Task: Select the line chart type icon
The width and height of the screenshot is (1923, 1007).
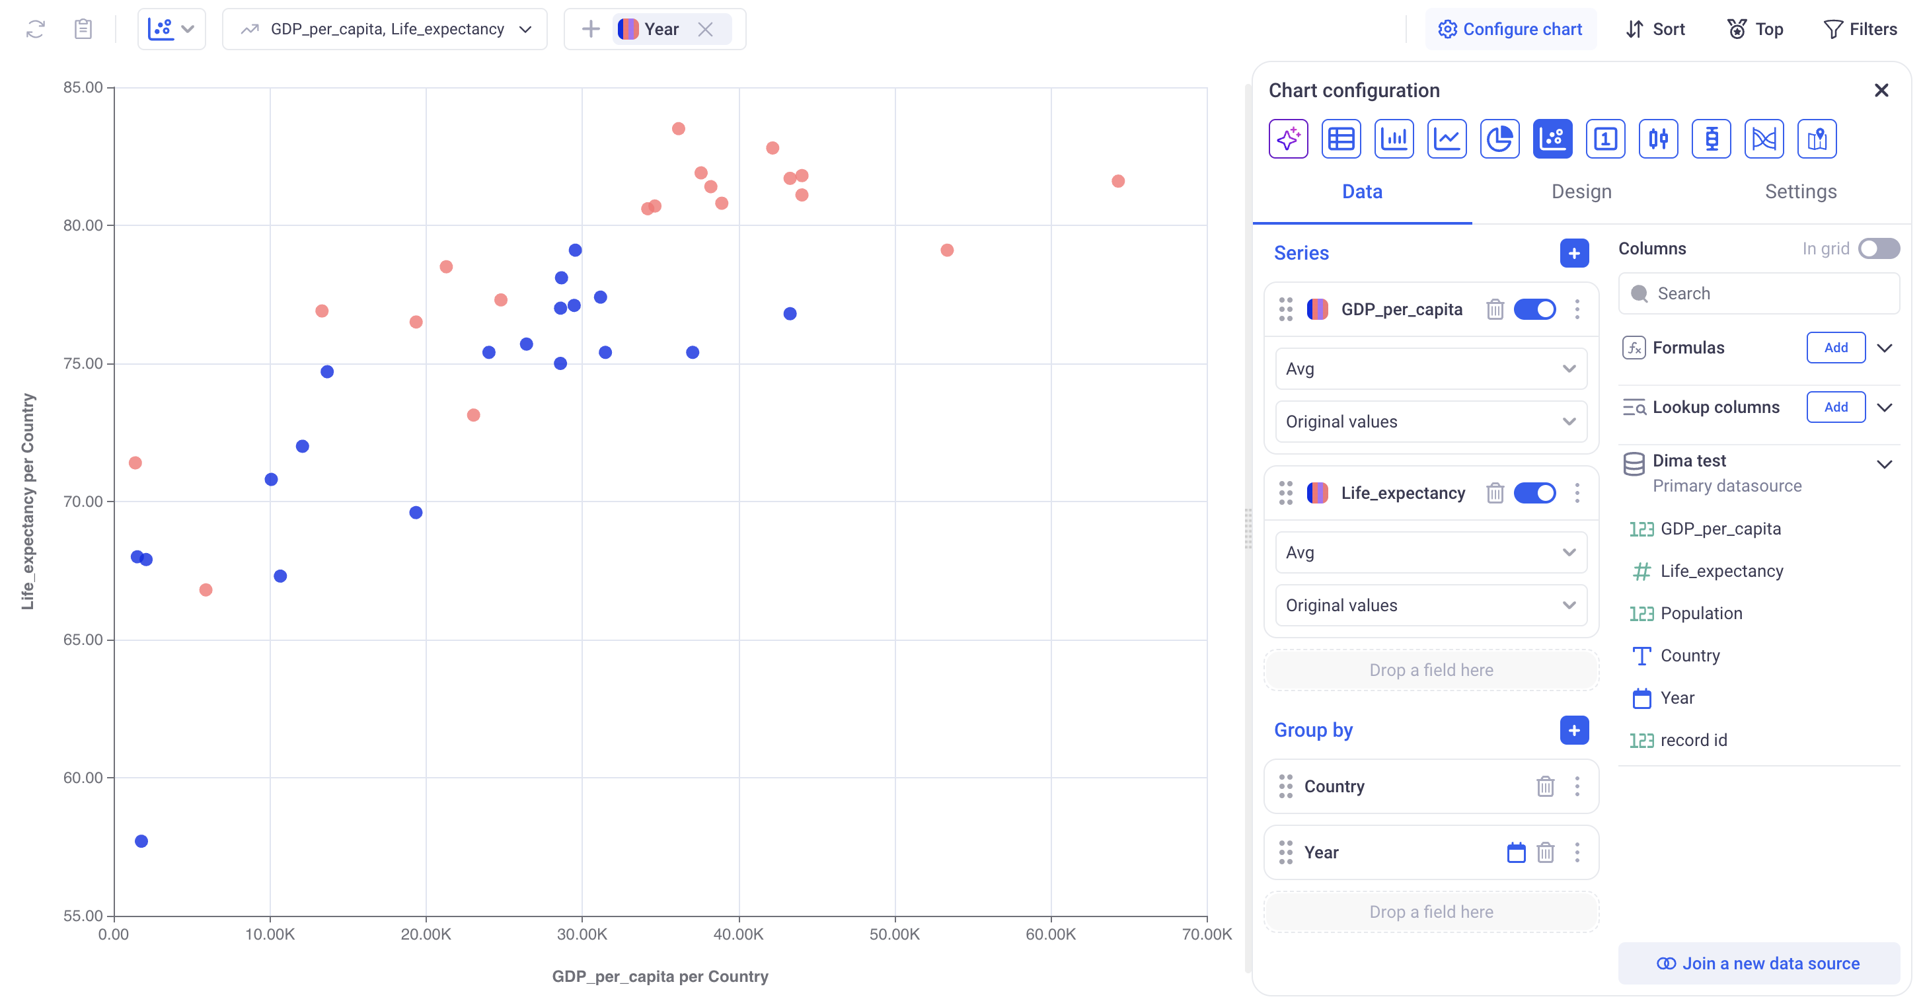Action: pos(1446,139)
